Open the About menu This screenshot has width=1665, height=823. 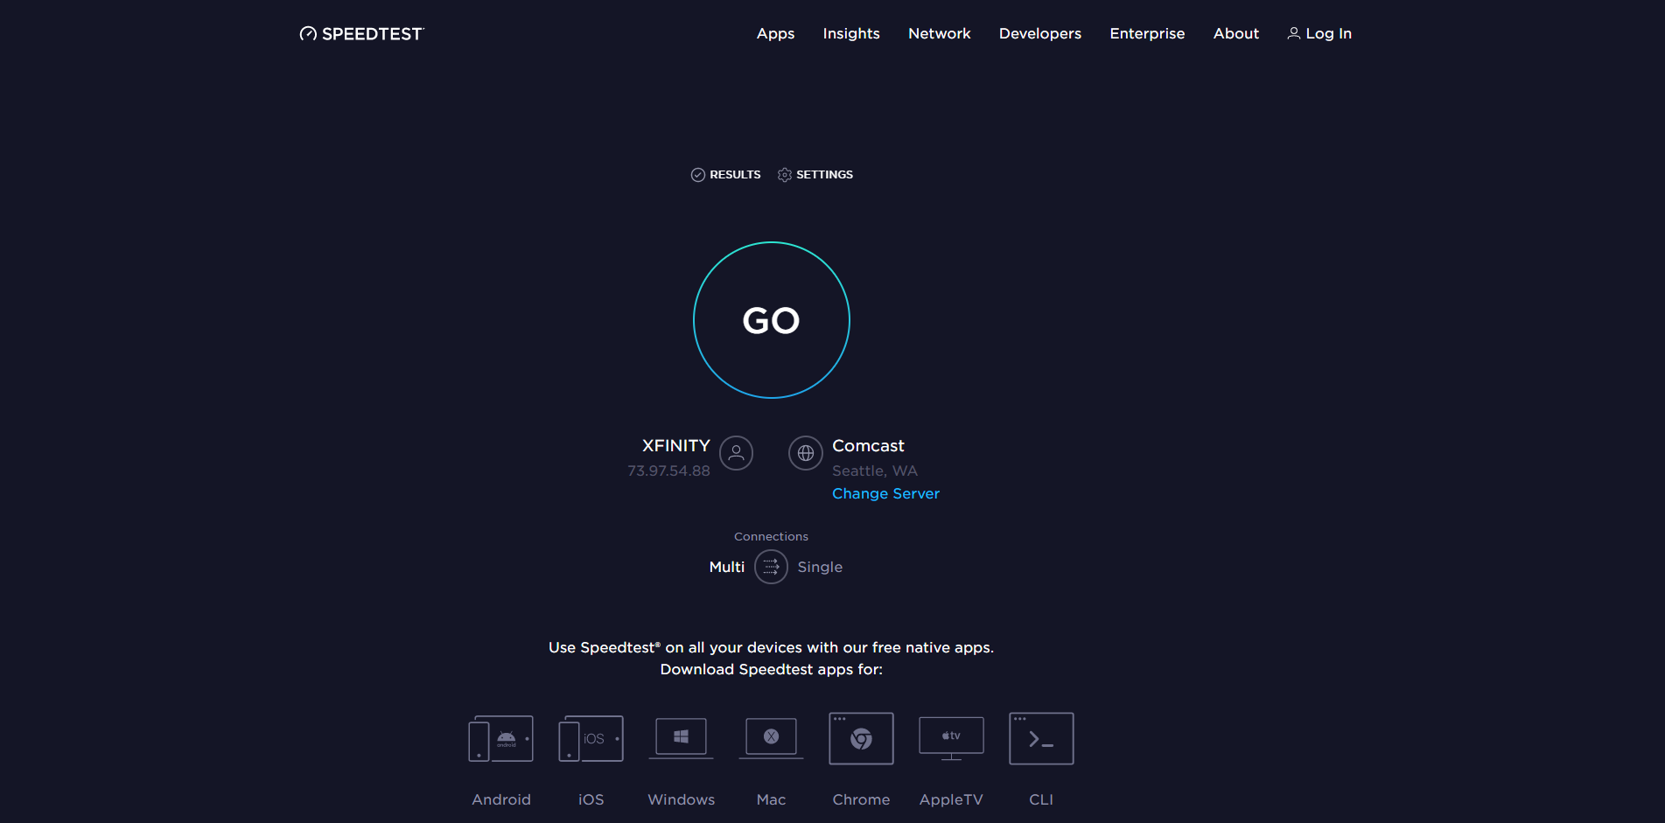point(1235,33)
